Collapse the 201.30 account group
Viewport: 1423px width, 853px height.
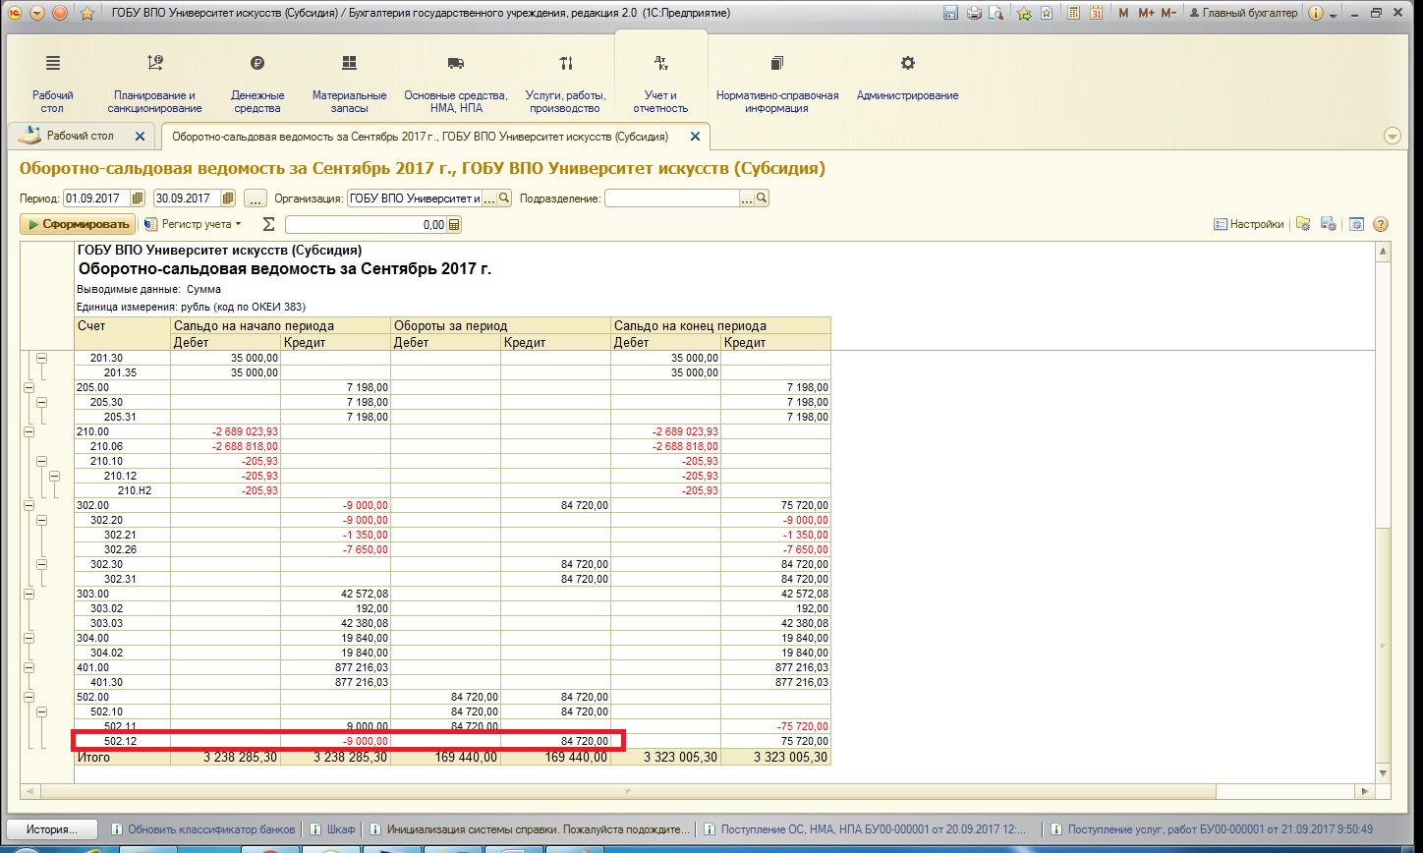tap(41, 359)
